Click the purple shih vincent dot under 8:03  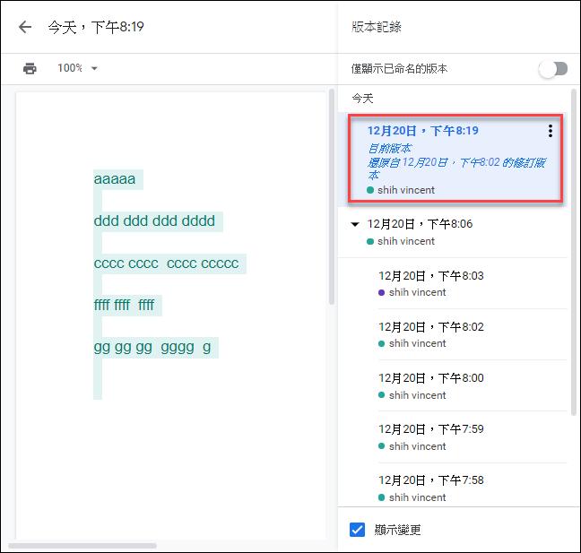381,292
